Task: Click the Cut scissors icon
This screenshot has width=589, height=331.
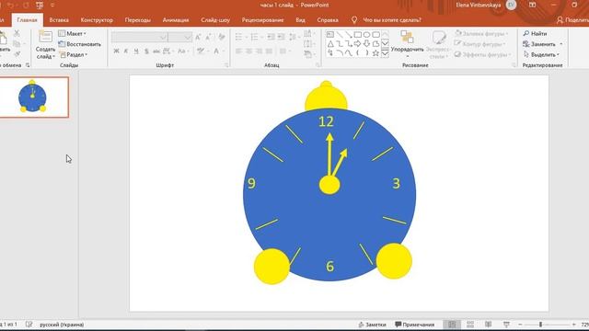Action: click(x=17, y=33)
